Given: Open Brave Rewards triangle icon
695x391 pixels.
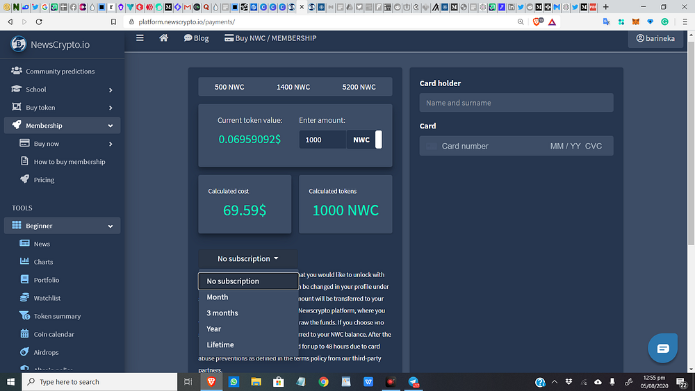Looking at the screenshot, I should point(553,22).
